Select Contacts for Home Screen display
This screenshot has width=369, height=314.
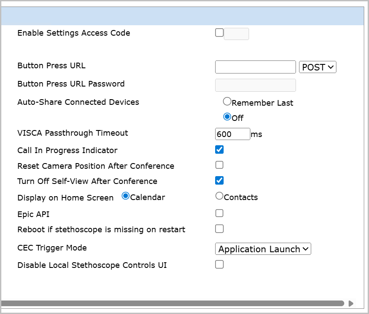[219, 196]
